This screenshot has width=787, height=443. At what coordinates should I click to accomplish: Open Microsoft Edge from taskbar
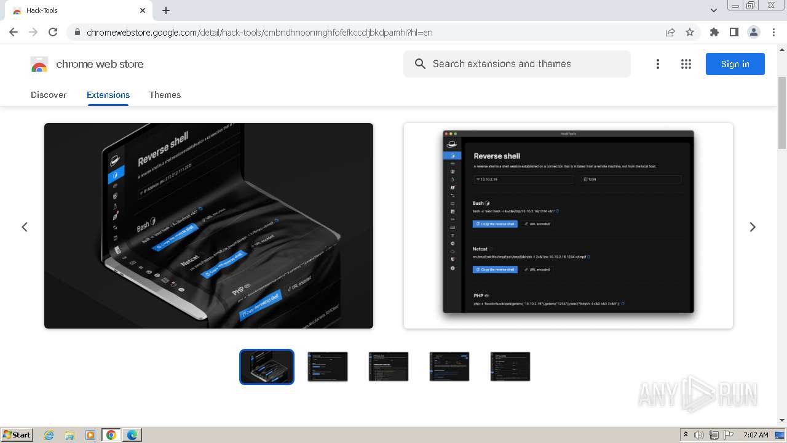pos(132,435)
